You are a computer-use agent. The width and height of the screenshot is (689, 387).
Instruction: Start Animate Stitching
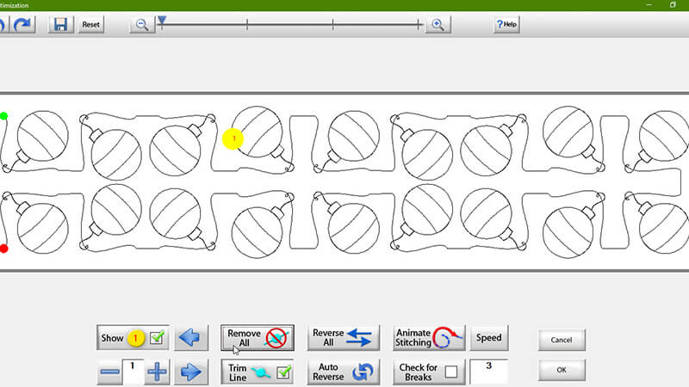click(429, 338)
